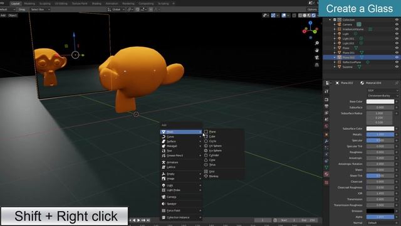Open the Scene properties tab
The image size is (401, 226).
click(x=326, y=119)
